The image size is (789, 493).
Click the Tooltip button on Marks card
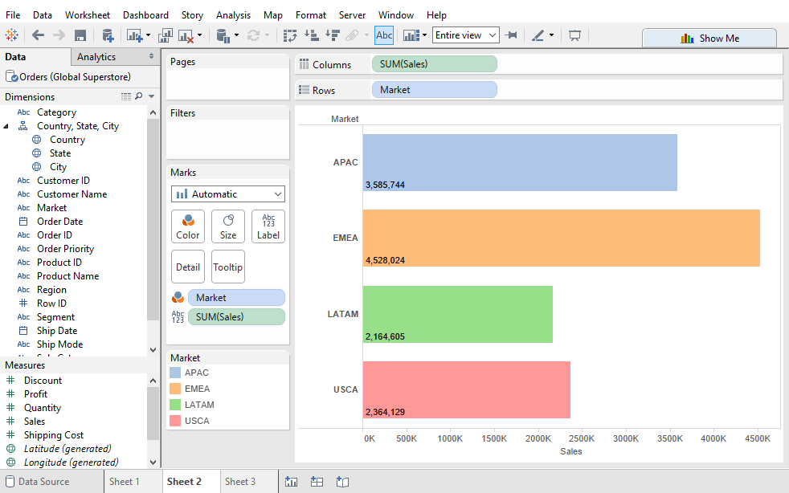click(228, 267)
